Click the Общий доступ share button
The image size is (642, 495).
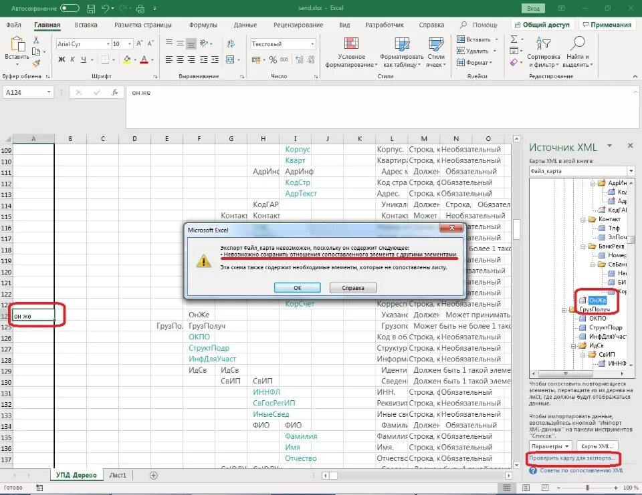pyautogui.click(x=542, y=25)
